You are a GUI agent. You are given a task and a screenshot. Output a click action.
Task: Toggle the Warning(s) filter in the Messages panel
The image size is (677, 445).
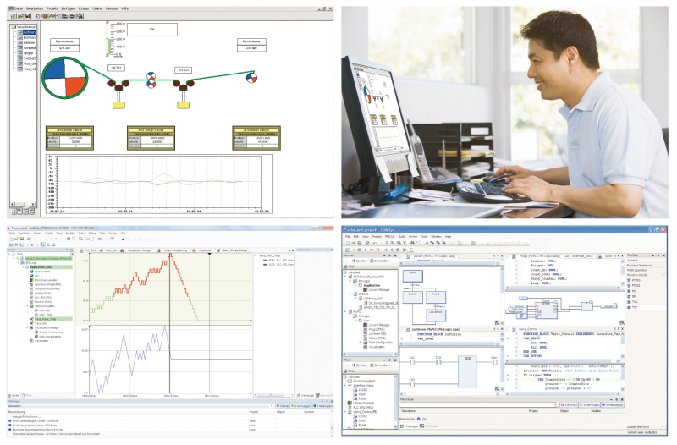[589, 405]
